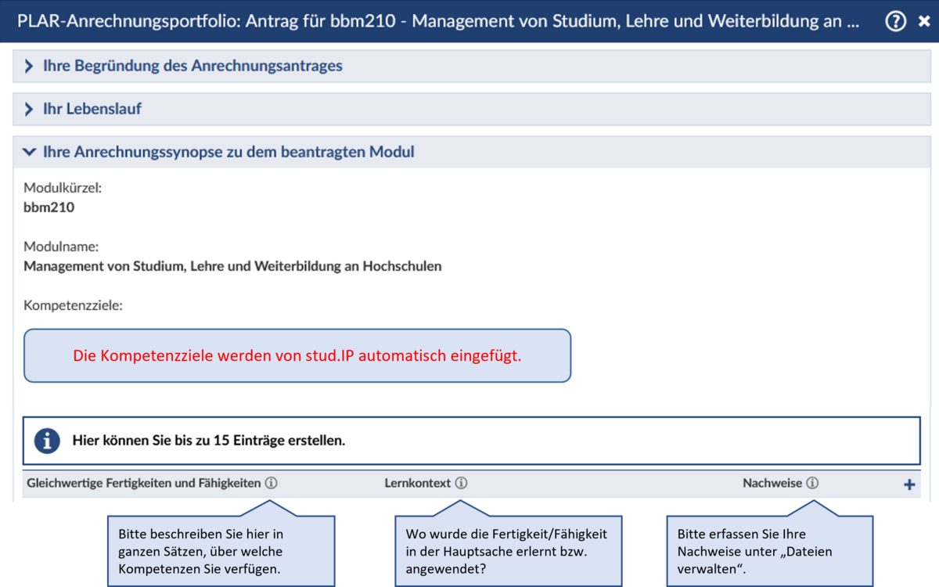Click the dialog title text in the header

point(438,21)
